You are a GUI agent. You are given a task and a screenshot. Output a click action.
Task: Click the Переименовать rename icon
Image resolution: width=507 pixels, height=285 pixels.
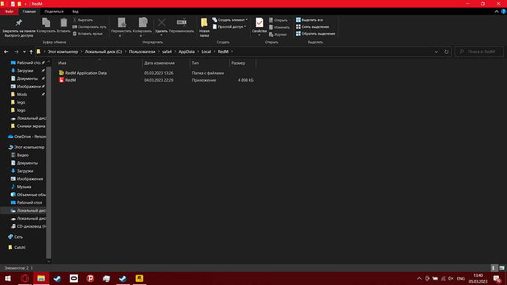click(x=181, y=22)
